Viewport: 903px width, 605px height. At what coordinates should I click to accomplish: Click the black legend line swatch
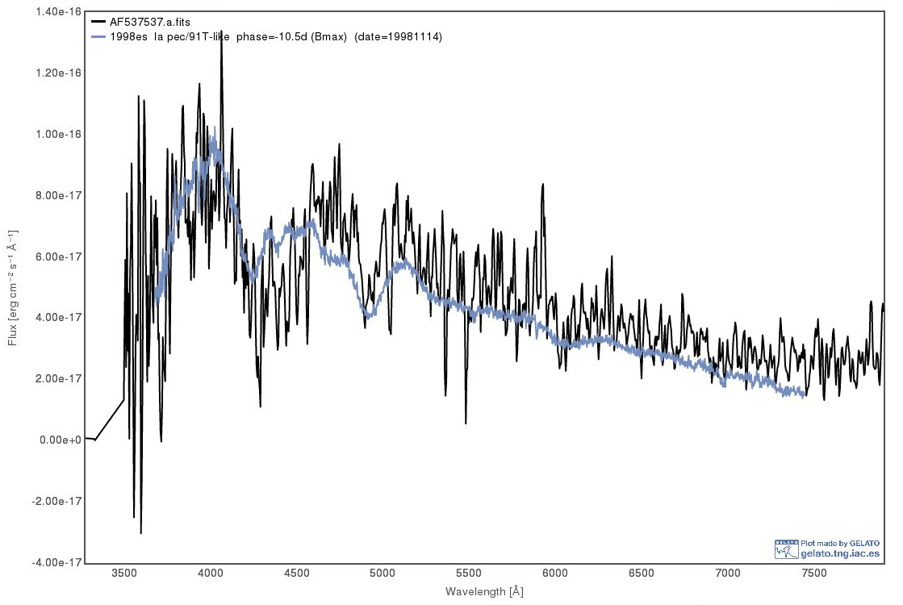pyautogui.click(x=99, y=23)
